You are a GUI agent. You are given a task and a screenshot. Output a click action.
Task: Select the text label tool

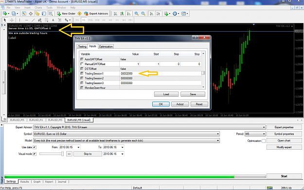pos(60,20)
